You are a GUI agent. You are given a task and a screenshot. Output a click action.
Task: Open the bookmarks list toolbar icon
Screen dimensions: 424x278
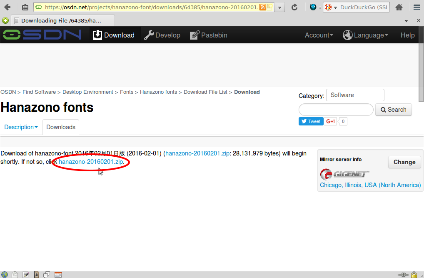(25, 8)
